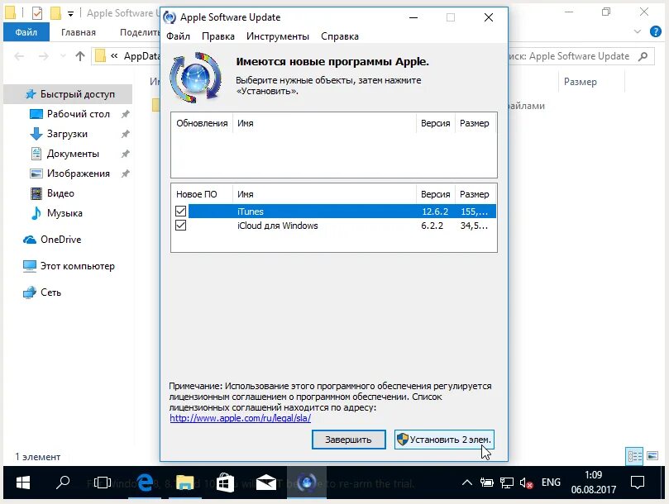
Task: Select OneDrive in navigation pane
Action: coord(52,240)
